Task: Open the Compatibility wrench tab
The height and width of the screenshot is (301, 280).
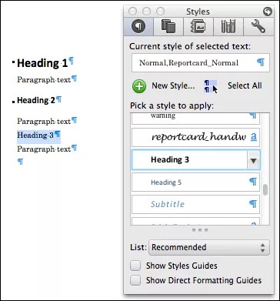Action: tap(258, 27)
